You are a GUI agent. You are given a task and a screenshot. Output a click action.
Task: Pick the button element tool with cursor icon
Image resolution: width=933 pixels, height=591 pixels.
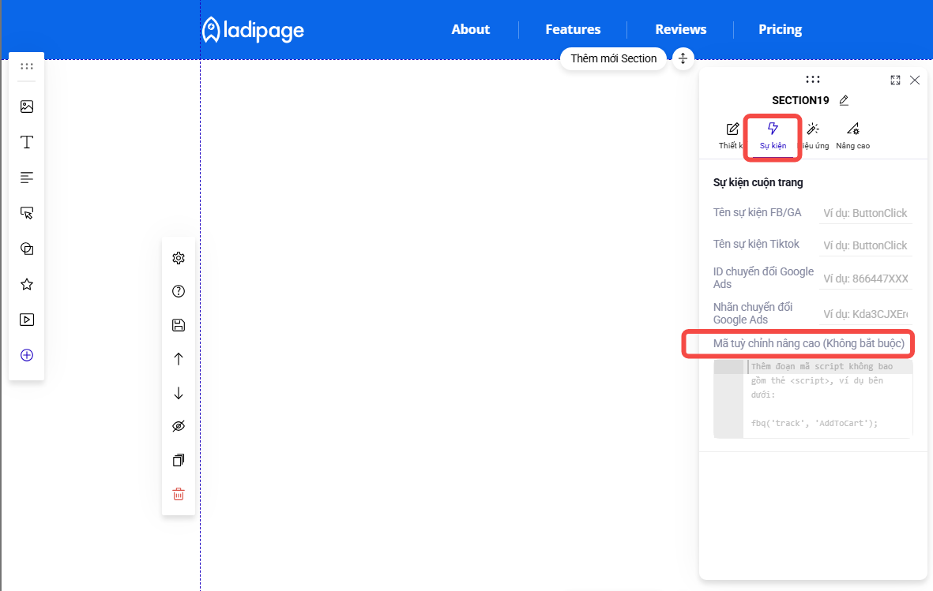click(27, 213)
